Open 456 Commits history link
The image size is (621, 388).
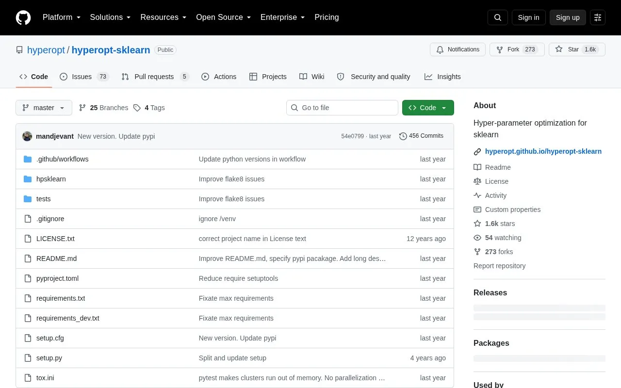(x=421, y=136)
